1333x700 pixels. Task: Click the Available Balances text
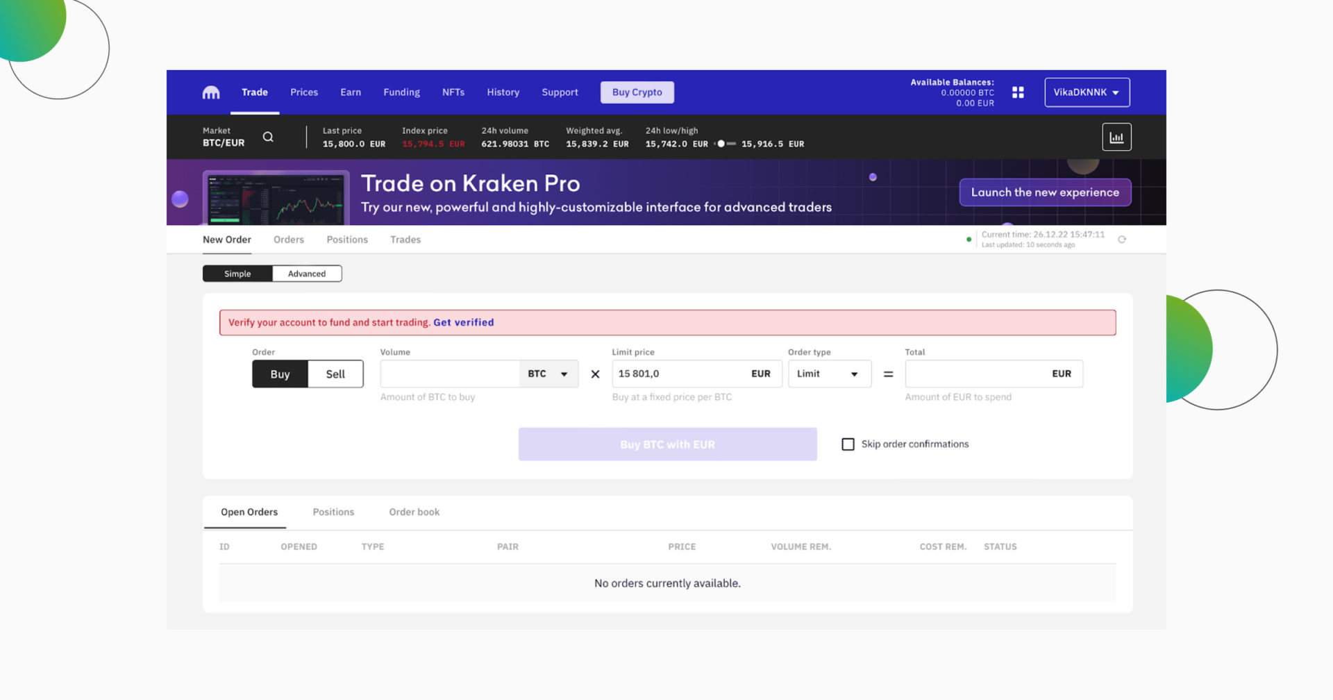(x=952, y=82)
